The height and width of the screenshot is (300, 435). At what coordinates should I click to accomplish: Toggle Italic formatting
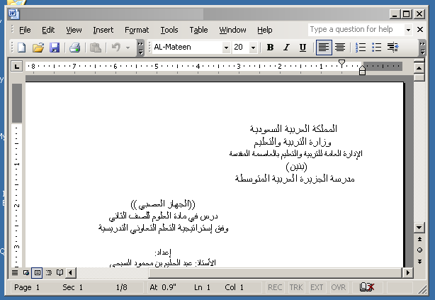287,48
